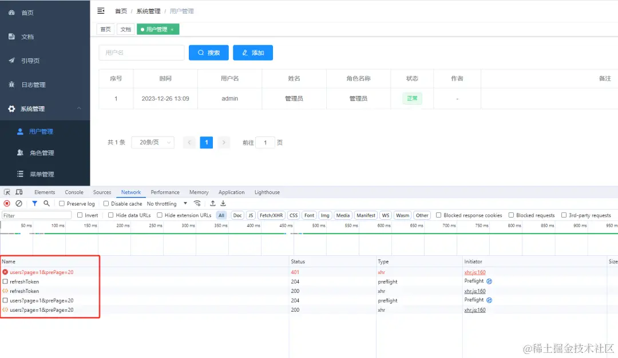618x358 pixels.
Task: Click the 添加 add button
Action: click(x=253, y=52)
